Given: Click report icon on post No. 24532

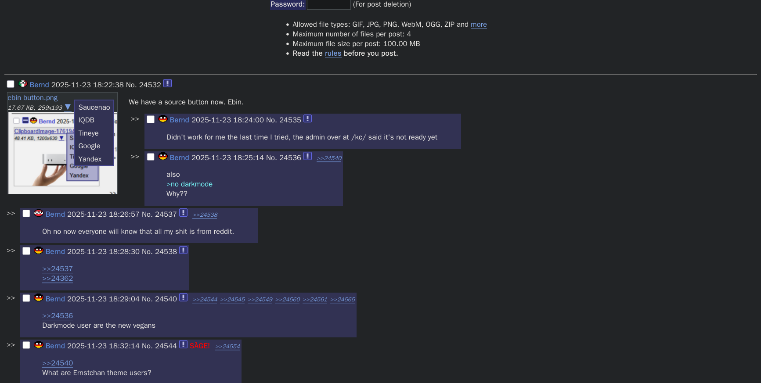Looking at the screenshot, I should click(x=167, y=83).
